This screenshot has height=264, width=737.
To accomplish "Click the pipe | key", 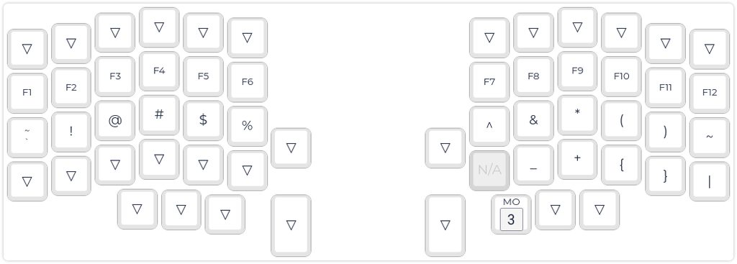I will [x=709, y=181].
